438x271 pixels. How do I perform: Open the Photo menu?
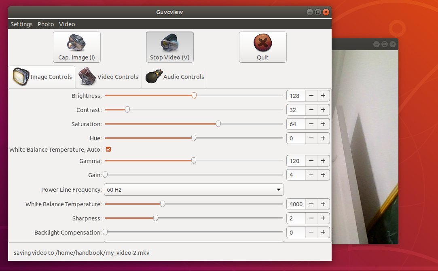tap(46, 24)
